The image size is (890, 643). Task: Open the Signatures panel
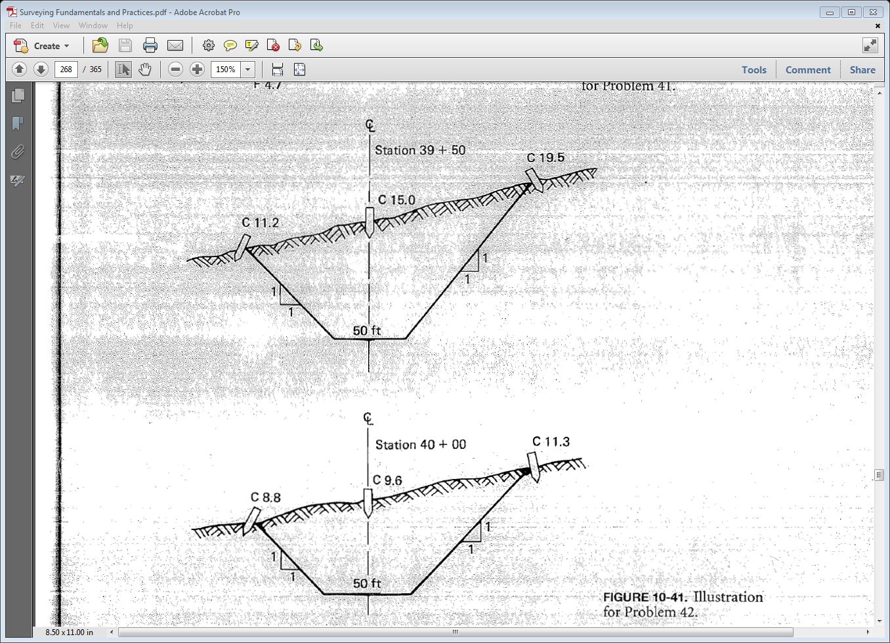18,180
